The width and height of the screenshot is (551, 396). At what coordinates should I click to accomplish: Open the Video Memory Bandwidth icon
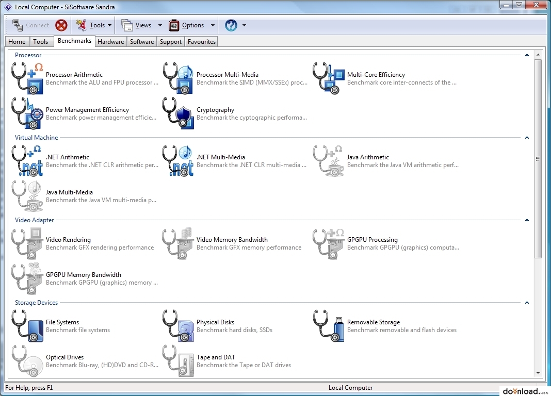click(178, 243)
